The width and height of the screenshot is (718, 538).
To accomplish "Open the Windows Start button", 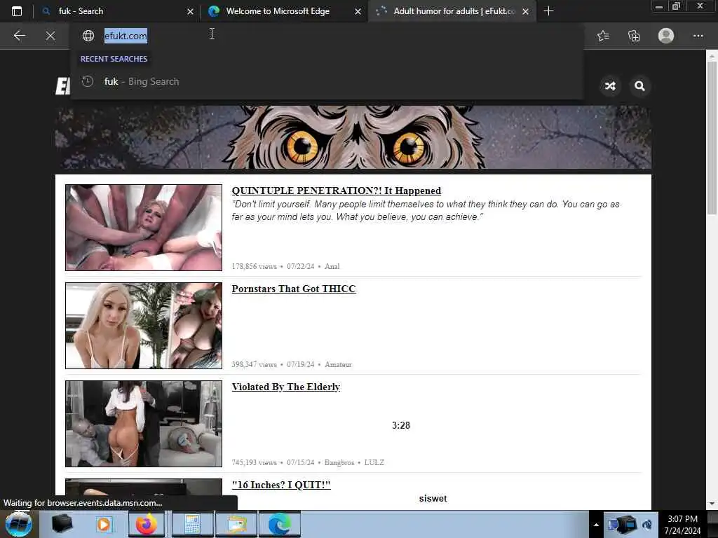I will pyautogui.click(x=19, y=524).
